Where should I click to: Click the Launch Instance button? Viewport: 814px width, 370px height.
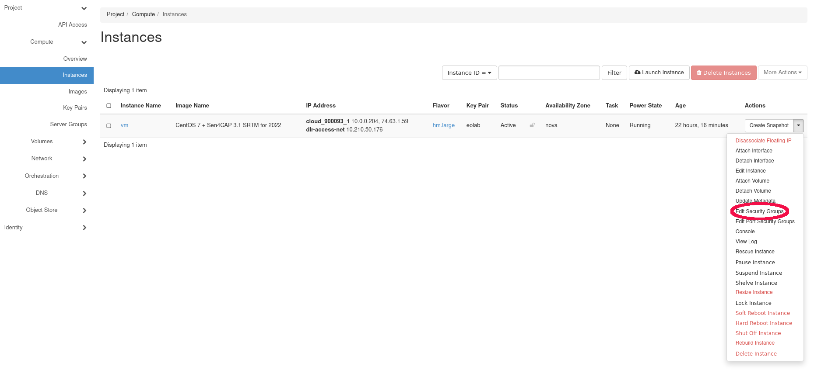point(659,73)
